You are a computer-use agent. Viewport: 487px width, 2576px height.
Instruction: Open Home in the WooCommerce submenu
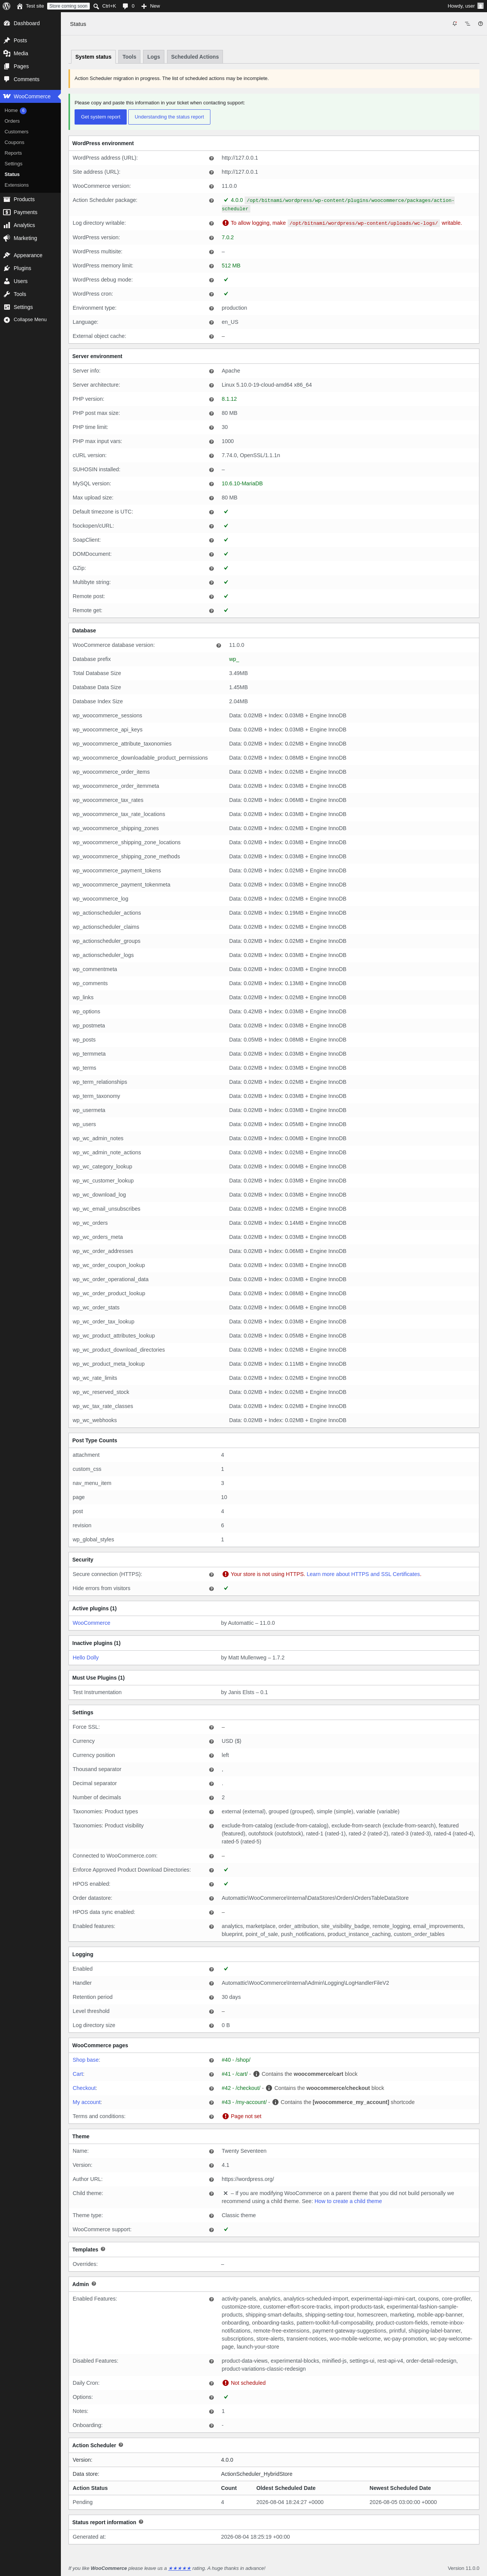point(11,110)
